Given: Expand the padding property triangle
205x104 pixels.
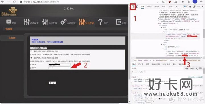Looking at the screenshot, I should click(x=142, y=88).
